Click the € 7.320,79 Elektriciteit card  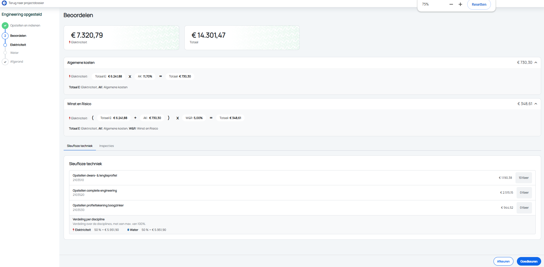pyautogui.click(x=121, y=38)
